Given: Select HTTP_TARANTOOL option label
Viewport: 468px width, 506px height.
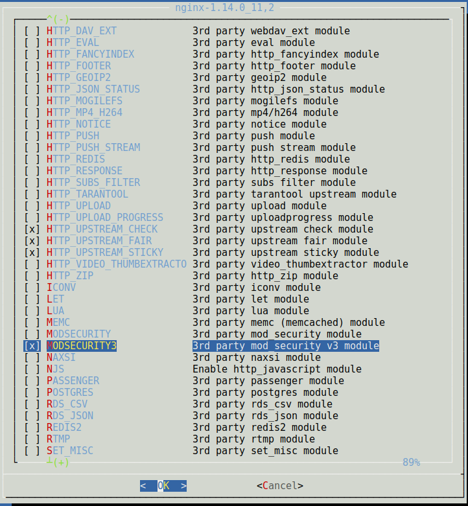Looking at the screenshot, I should point(88,194).
